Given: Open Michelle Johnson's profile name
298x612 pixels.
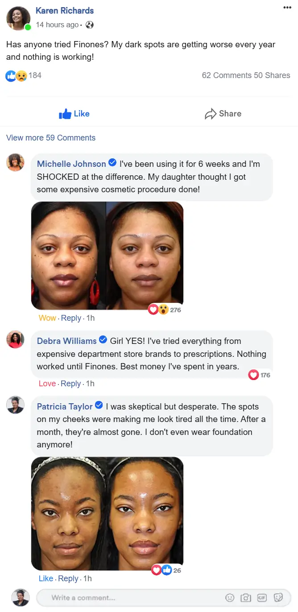Looking at the screenshot, I should coord(71,164).
